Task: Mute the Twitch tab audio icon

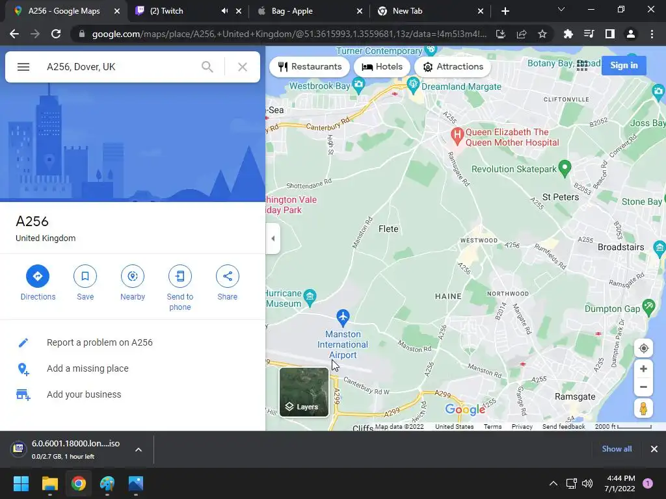Action: pyautogui.click(x=224, y=11)
